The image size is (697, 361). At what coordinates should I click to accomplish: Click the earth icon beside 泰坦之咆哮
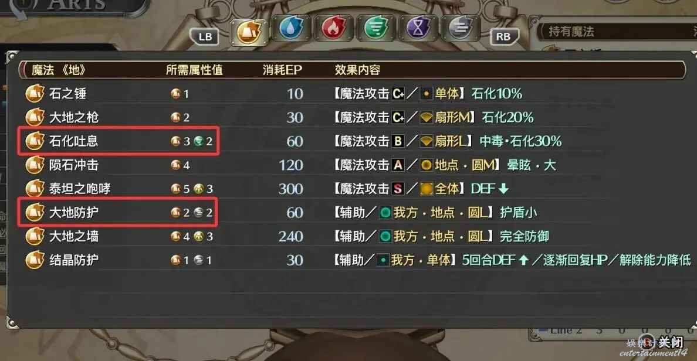coord(35,189)
